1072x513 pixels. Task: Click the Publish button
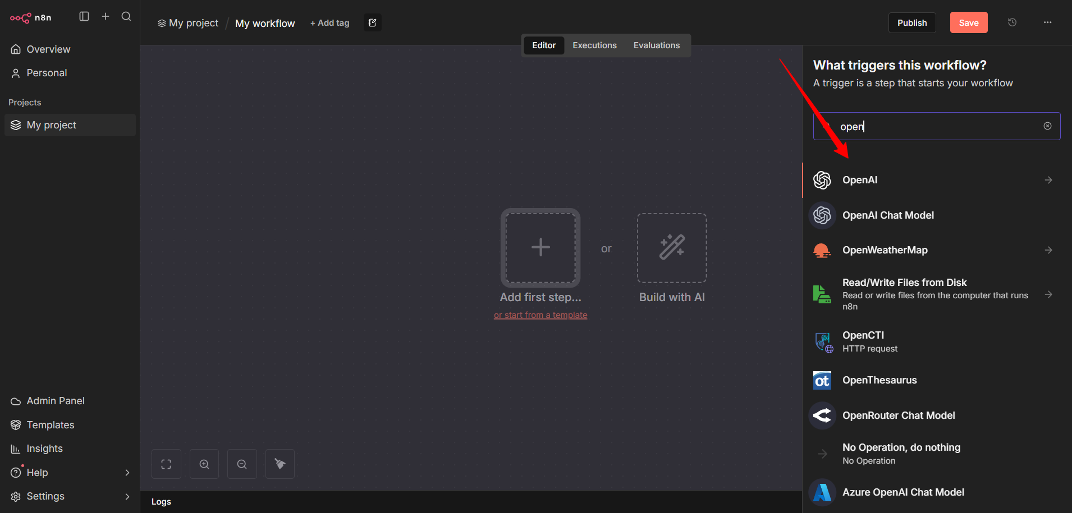pos(912,22)
